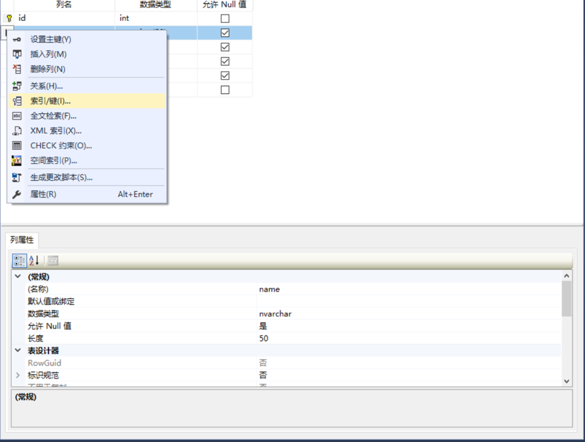The image size is (585, 442).
Task: Click the 列名 column header
Action: click(64, 5)
